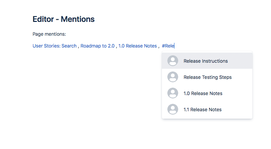Choose Release Testing Steps from suggestions
Screen dimensions: 271x149
click(208, 77)
